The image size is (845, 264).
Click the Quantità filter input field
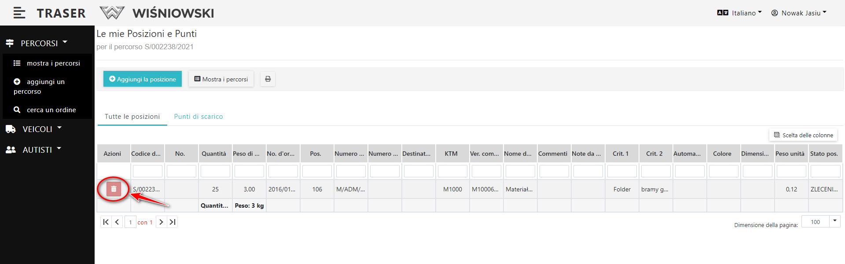215,171
